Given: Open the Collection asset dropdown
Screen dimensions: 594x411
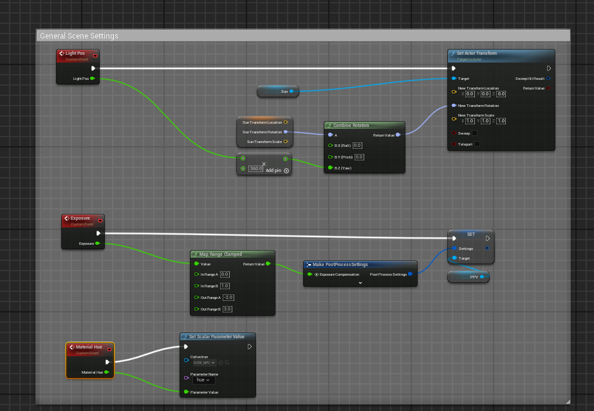Looking at the screenshot, I should click(x=205, y=363).
